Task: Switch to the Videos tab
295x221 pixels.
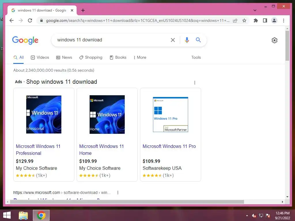Action: click(x=40, y=58)
